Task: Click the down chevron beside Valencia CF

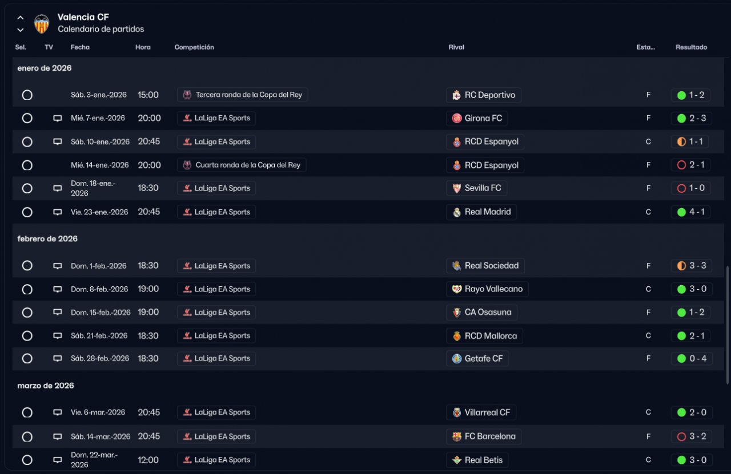Action: 21,30
